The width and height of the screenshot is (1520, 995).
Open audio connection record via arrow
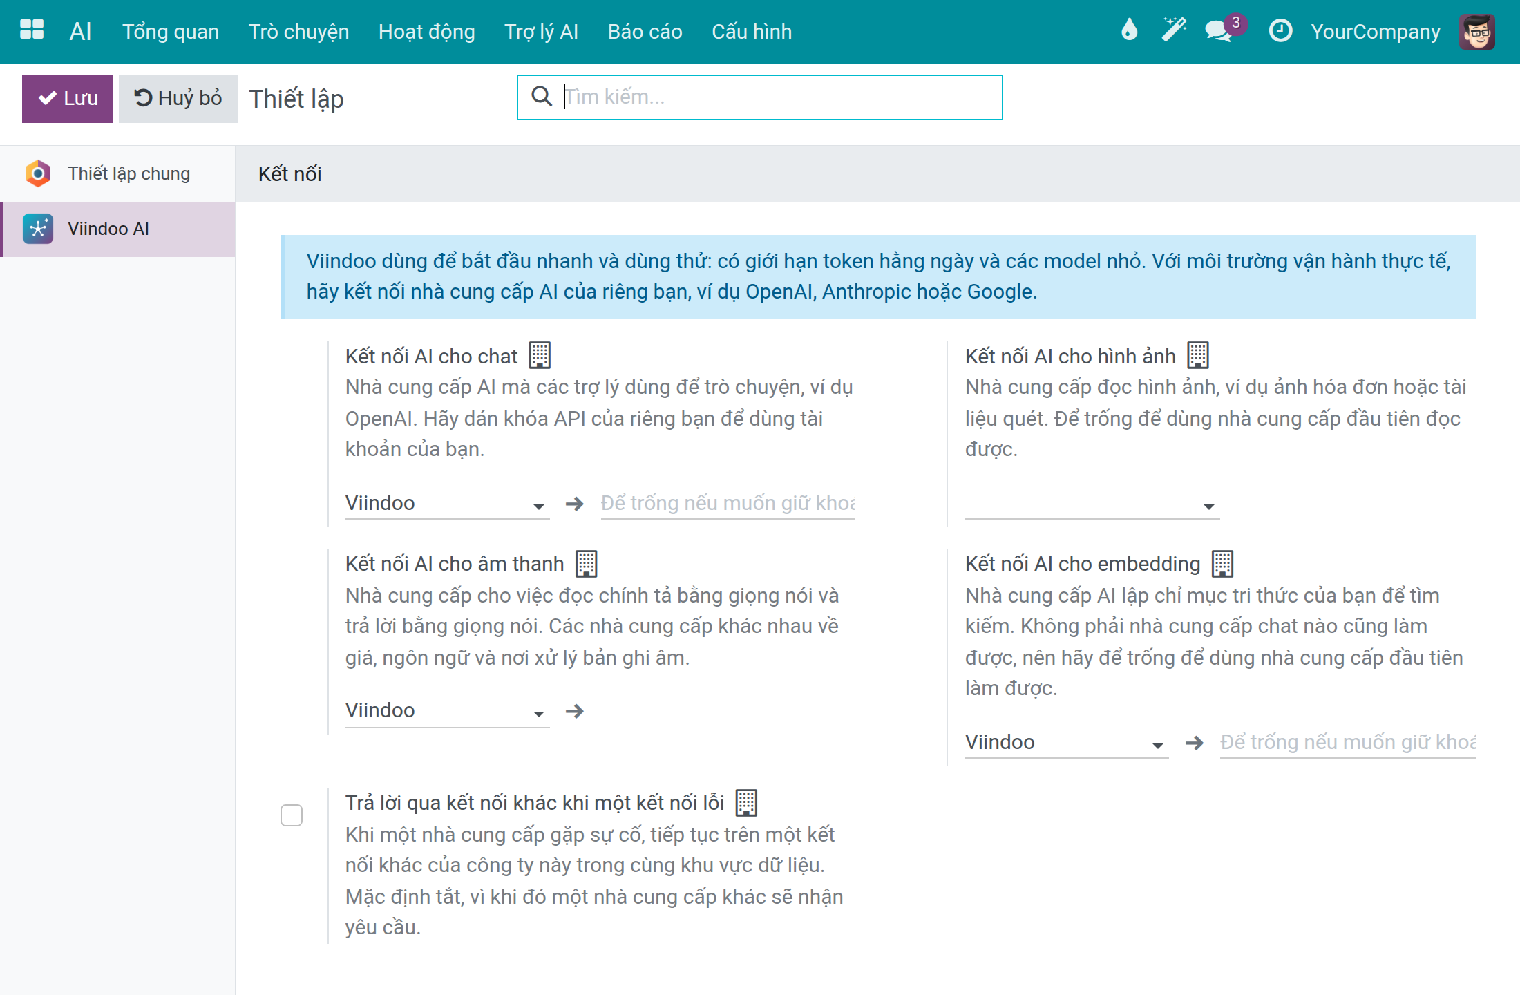click(x=575, y=711)
